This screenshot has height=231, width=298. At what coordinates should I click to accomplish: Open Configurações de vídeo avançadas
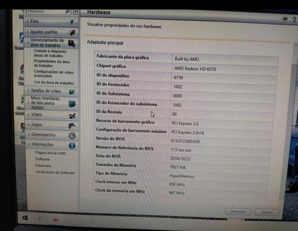point(54,74)
